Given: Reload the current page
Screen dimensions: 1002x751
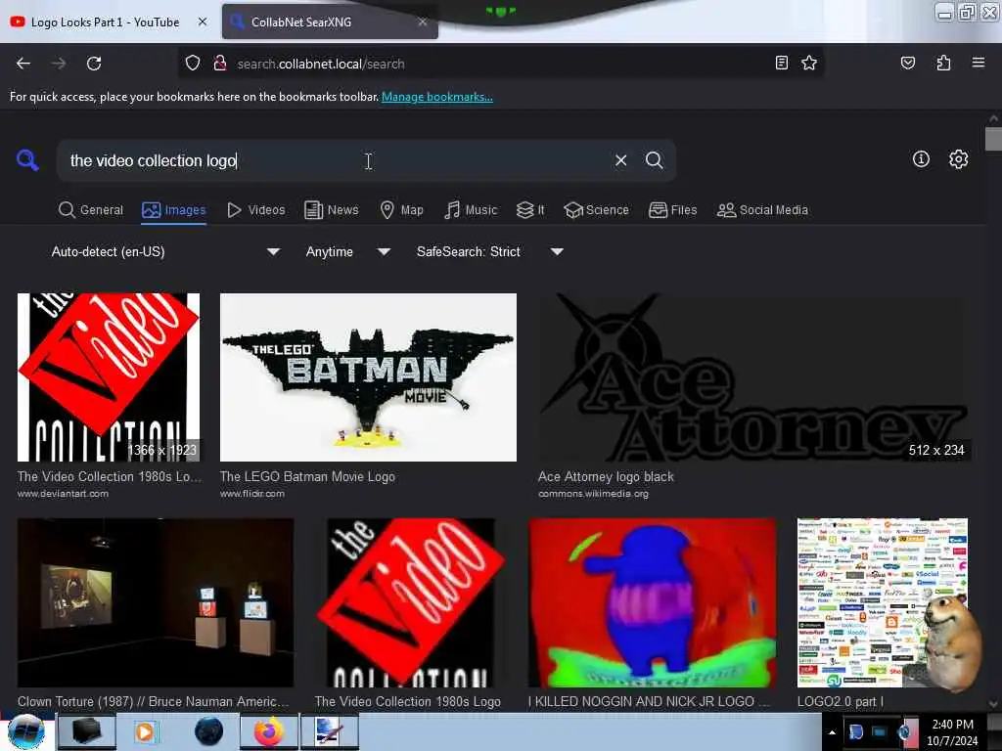Looking at the screenshot, I should pyautogui.click(x=94, y=64).
